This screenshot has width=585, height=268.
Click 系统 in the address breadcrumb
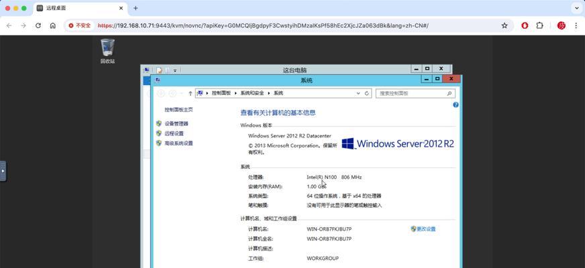(x=278, y=93)
